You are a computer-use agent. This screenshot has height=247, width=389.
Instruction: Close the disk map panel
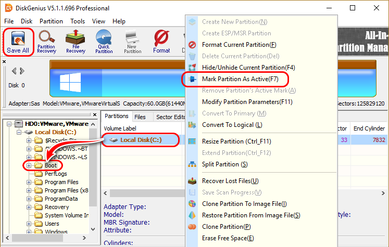click(x=4, y=61)
